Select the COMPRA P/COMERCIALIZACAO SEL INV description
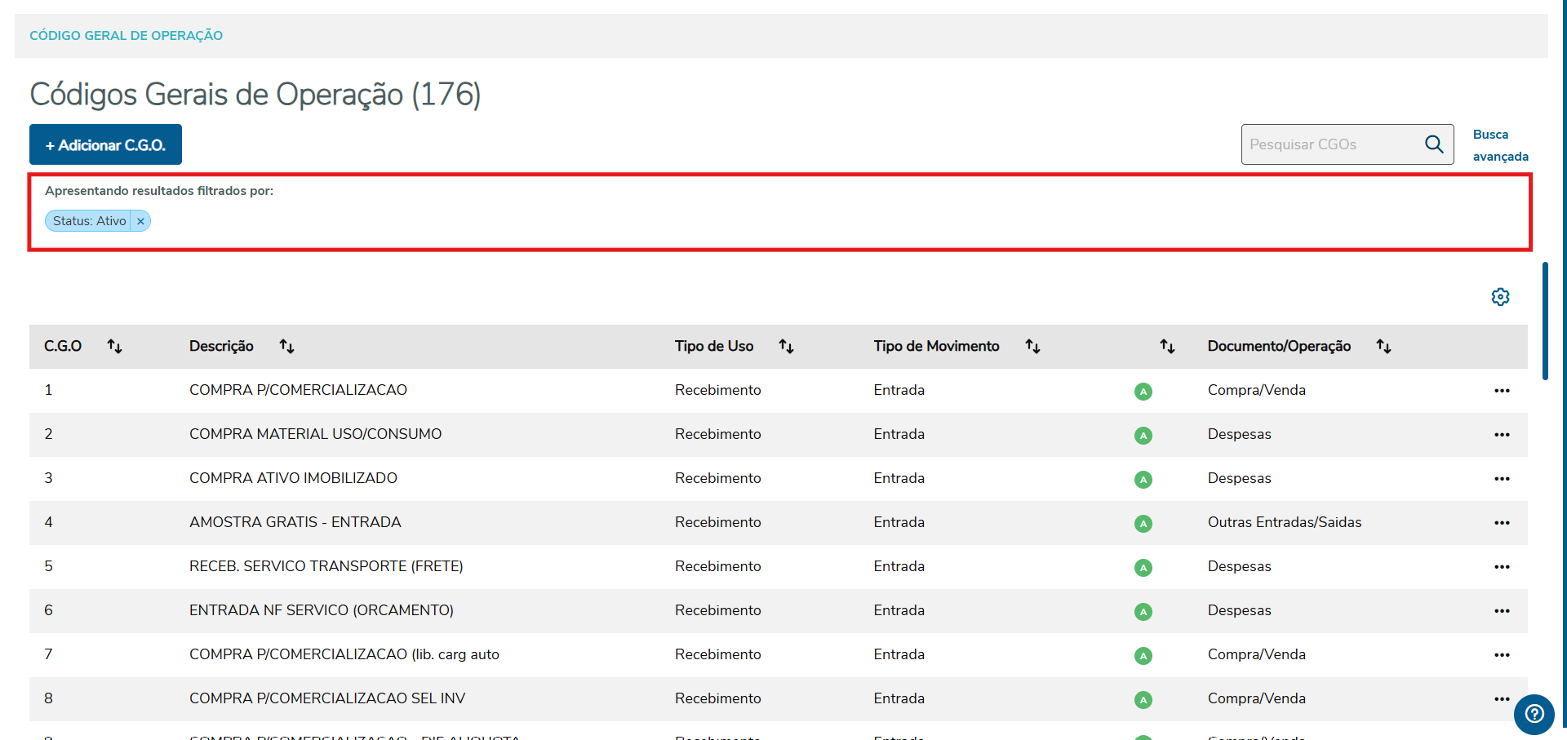The image size is (1567, 740). tap(327, 698)
